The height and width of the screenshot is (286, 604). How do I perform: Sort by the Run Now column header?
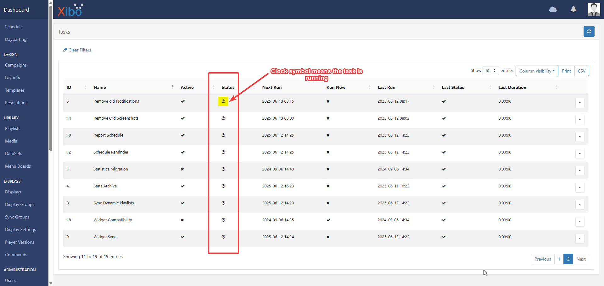click(348, 87)
